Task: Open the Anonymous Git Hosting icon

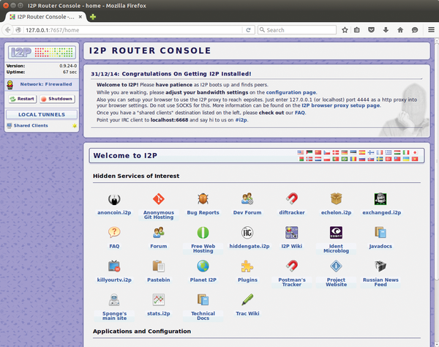Action: pos(159,199)
